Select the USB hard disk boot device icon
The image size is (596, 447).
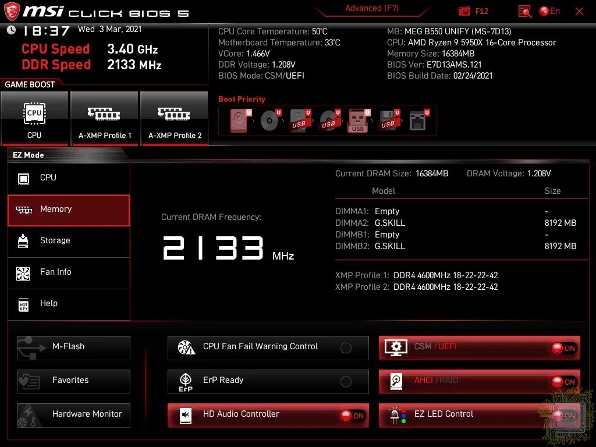point(300,120)
